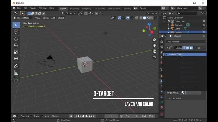This screenshot has width=218, height=122.
Task: Collapse the Line Art modifier panel
Action: tap(167, 48)
